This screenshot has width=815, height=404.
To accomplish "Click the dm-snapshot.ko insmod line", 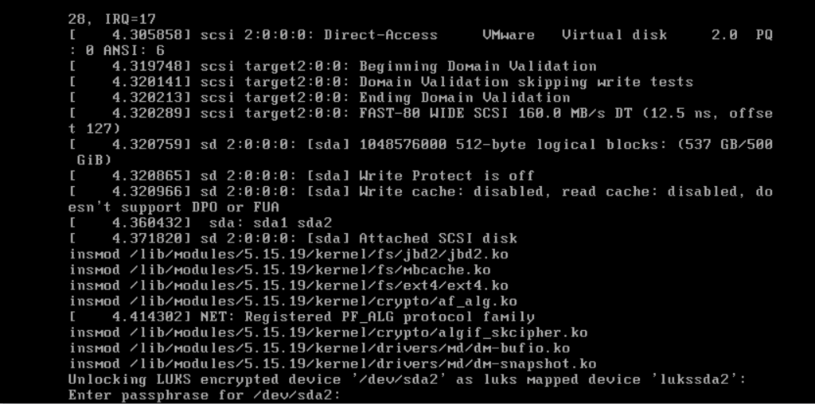I will (333, 364).
